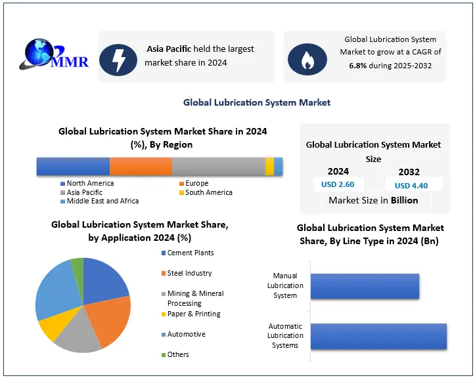Click the USD 4.40 value box
The height and width of the screenshot is (378, 475).
coord(411,186)
